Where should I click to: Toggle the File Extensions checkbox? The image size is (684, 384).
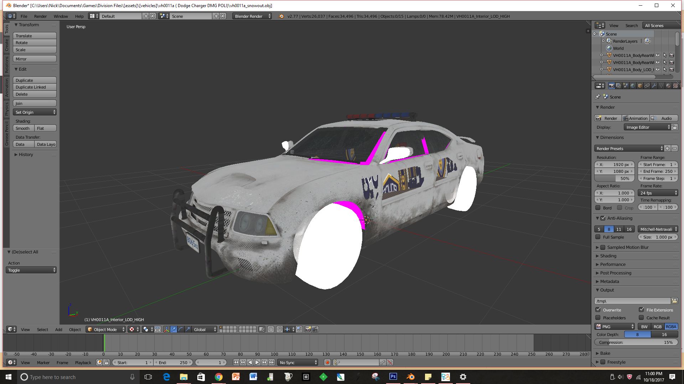641,310
